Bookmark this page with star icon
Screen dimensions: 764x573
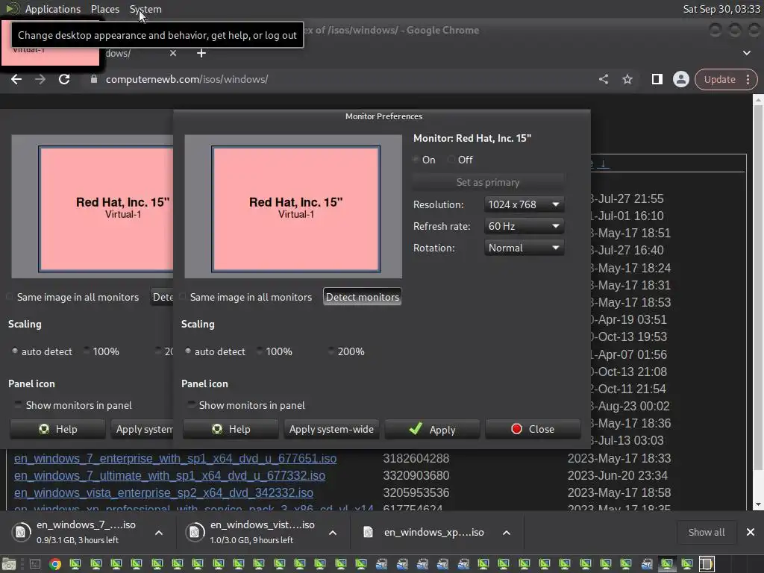pyautogui.click(x=627, y=79)
